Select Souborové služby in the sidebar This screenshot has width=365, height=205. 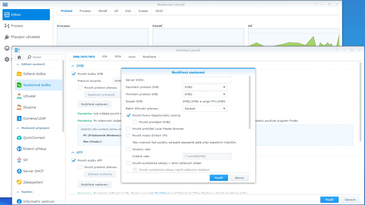click(38, 85)
